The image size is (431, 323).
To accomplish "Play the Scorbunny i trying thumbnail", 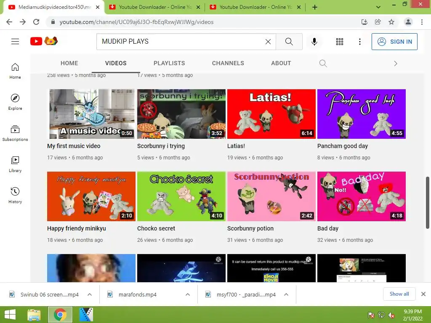I will 181,114.
